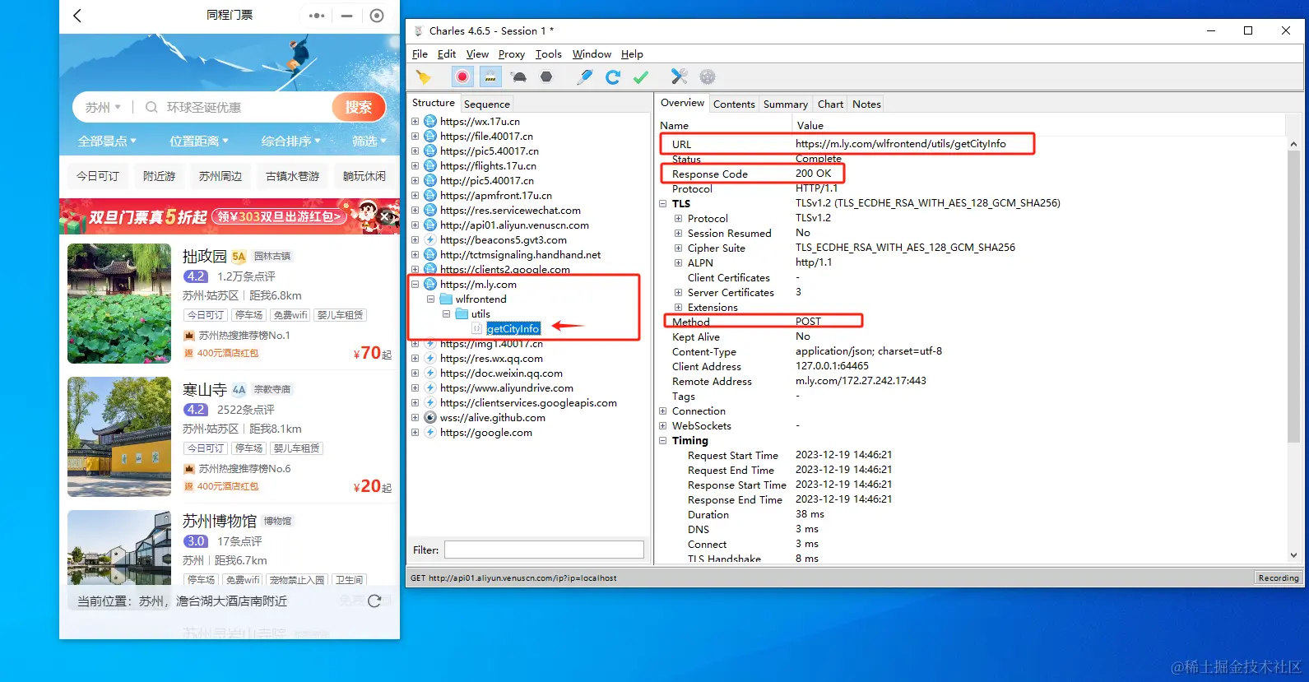
Task: Click the 环球圣诞优惠 search field
Action: tap(204, 108)
